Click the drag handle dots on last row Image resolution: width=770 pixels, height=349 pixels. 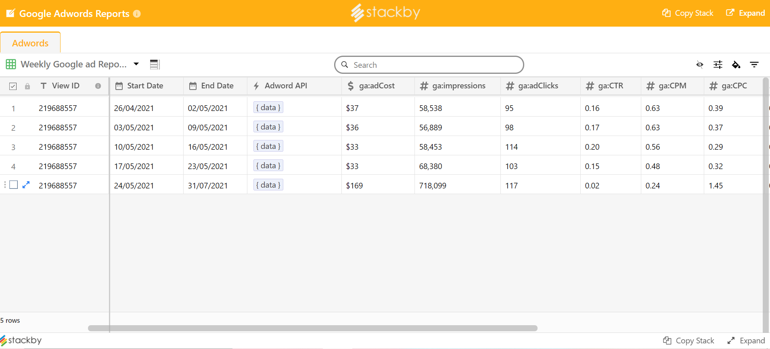click(5, 185)
